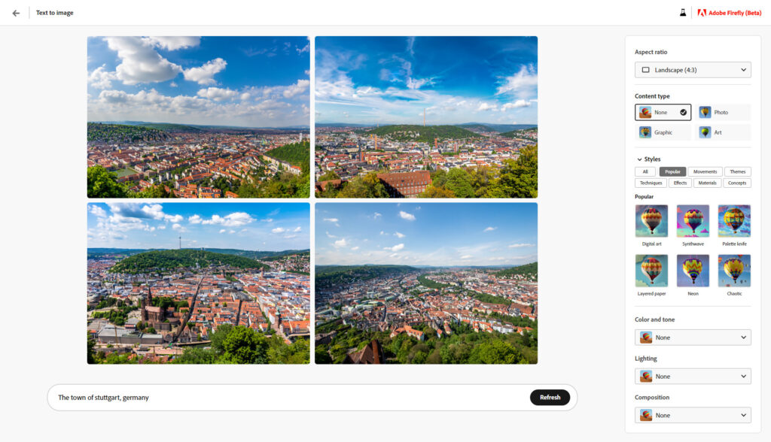The width and height of the screenshot is (771, 442).
Task: Open the beta flask icon
Action: [683, 13]
